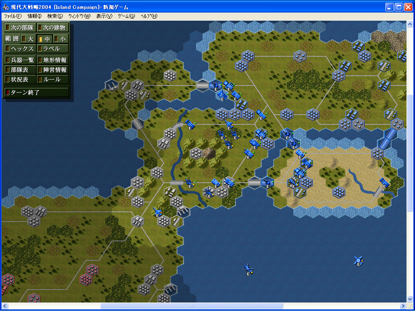Open the 検索(S) menu
This screenshot has height=311, width=415.
point(55,16)
